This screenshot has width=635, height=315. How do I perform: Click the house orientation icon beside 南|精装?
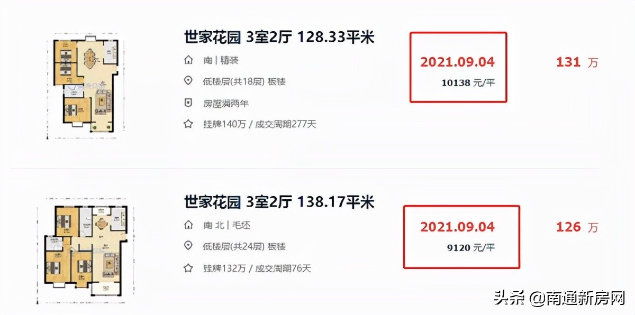point(188,60)
